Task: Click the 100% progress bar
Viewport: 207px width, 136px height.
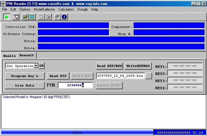Action: click(77, 133)
